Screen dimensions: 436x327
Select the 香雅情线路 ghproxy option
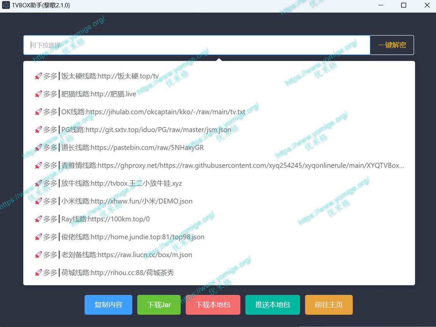(x=232, y=165)
